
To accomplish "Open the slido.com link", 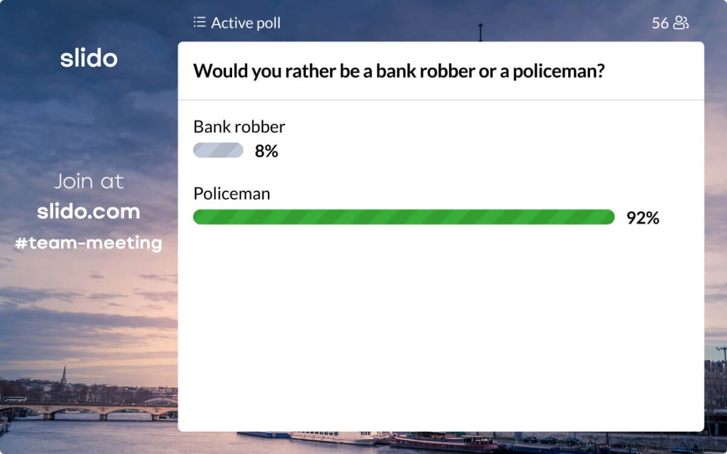I will 88,211.
